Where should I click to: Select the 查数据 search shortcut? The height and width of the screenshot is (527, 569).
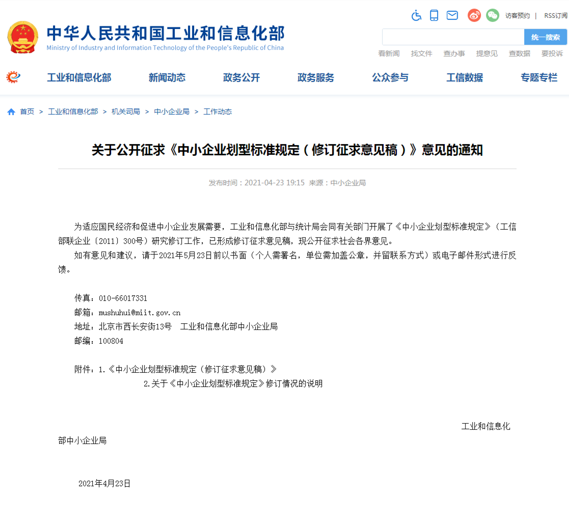(x=520, y=53)
